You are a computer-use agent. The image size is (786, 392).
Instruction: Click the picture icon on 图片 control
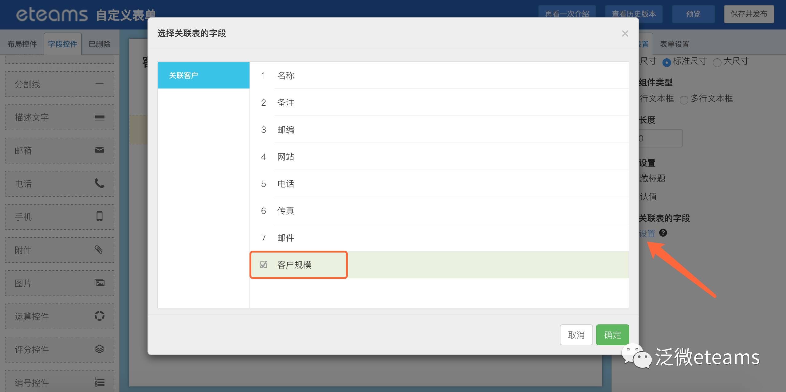click(99, 283)
